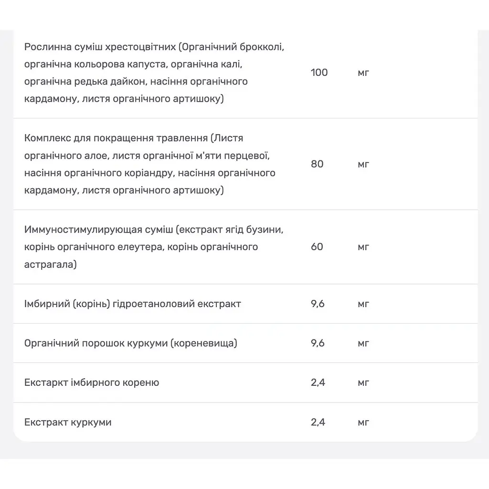Image resolution: width=489 pixels, height=489 pixels.
Task: Click the 9,6 value for turmeric powder
Action: coord(318,343)
